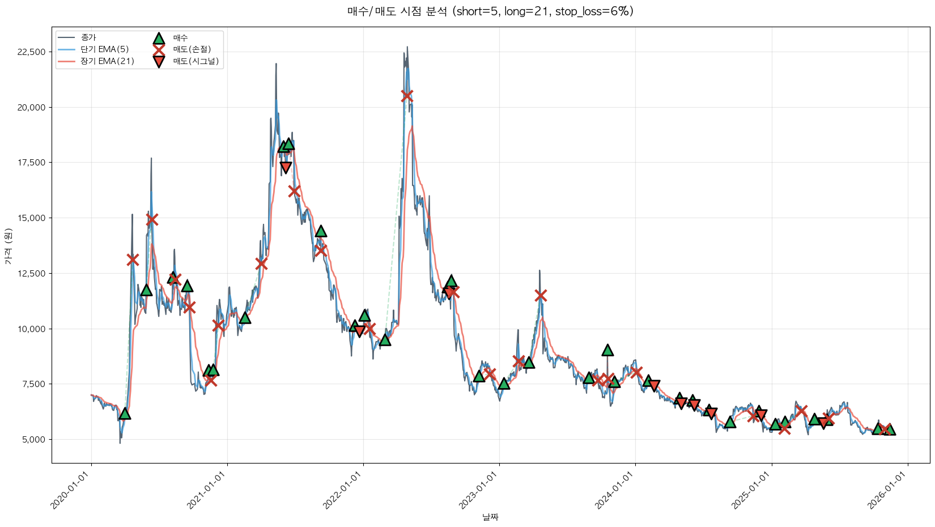
Task: Click the red 매도(손절) X legend icon
Action: click(x=159, y=50)
